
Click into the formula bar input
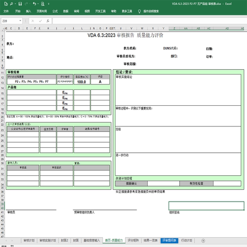coord(150,21)
